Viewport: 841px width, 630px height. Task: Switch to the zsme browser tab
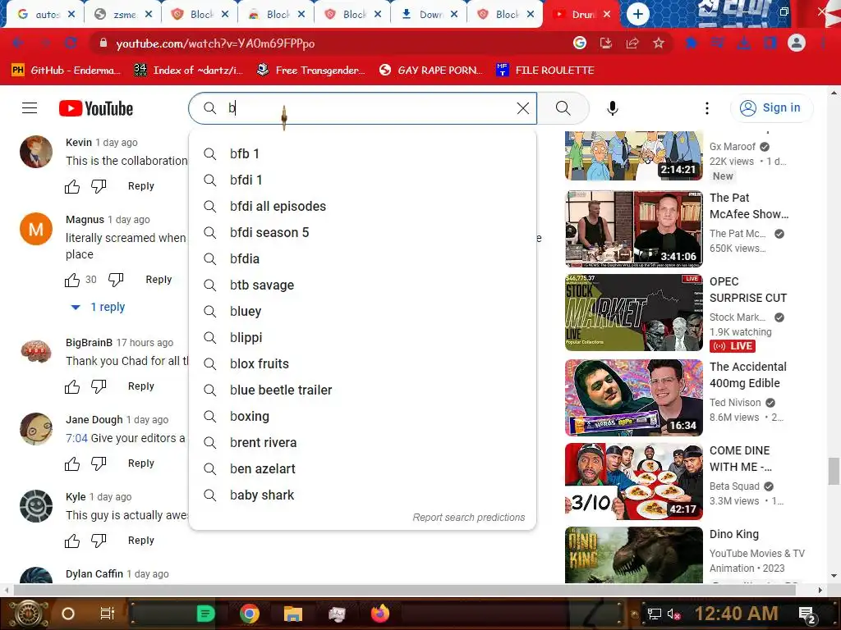coord(122,15)
